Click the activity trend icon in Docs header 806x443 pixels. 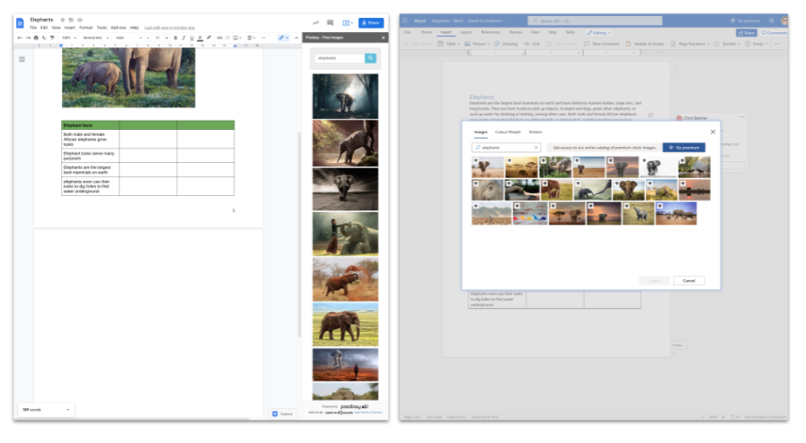[315, 22]
